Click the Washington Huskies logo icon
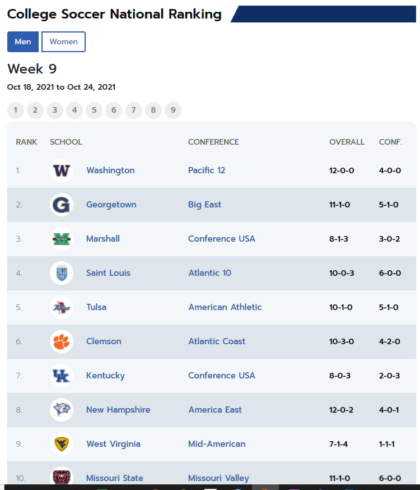This screenshot has width=420, height=490. click(x=62, y=170)
